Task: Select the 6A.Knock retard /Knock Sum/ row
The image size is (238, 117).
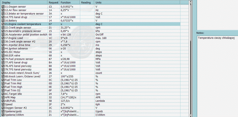Action: (91, 73)
